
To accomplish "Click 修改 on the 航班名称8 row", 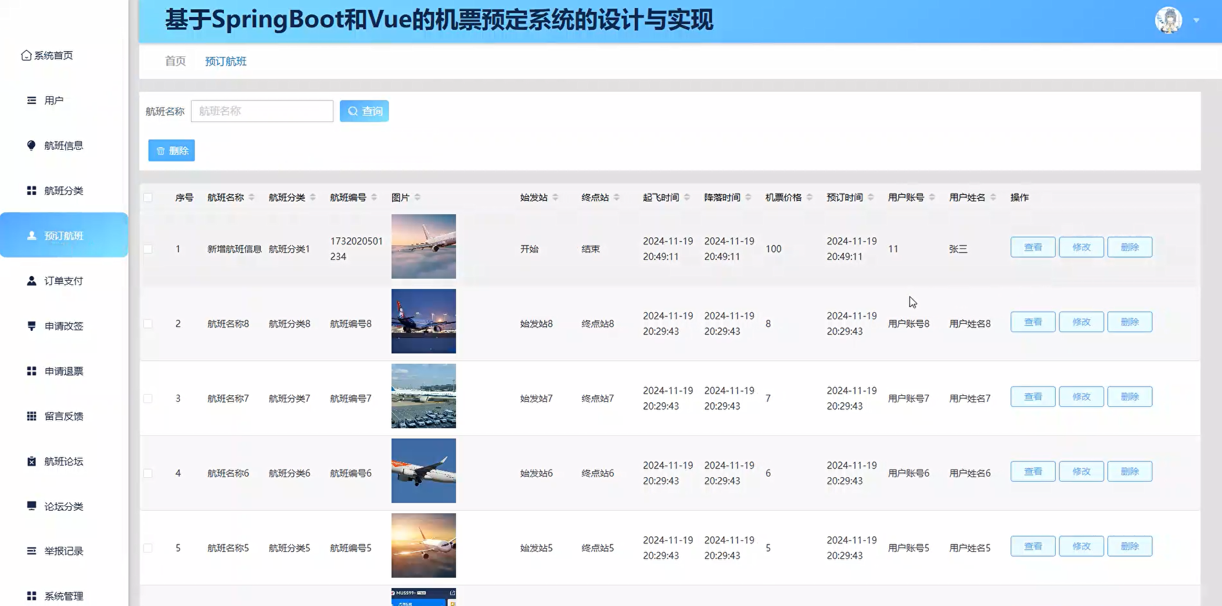I will point(1081,322).
